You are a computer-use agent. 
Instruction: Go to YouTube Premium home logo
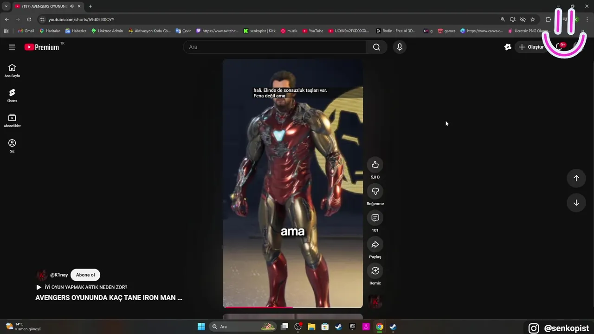coord(42,47)
